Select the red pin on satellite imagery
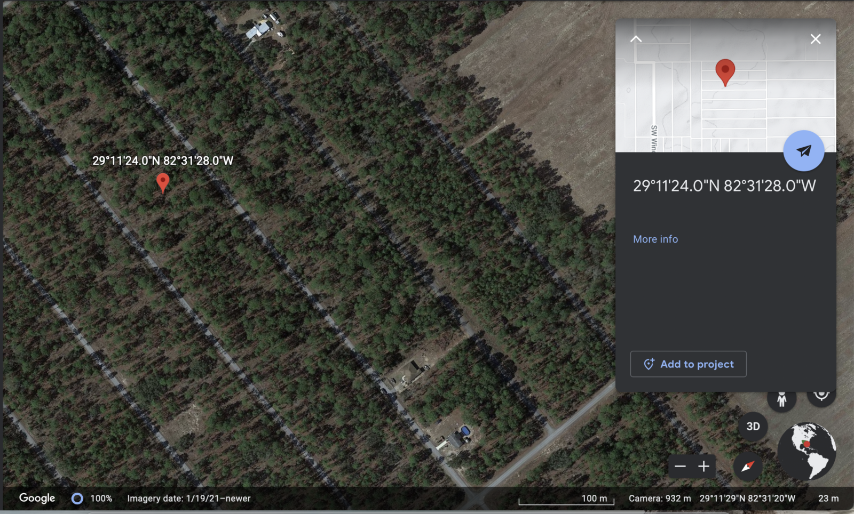 pos(163,183)
